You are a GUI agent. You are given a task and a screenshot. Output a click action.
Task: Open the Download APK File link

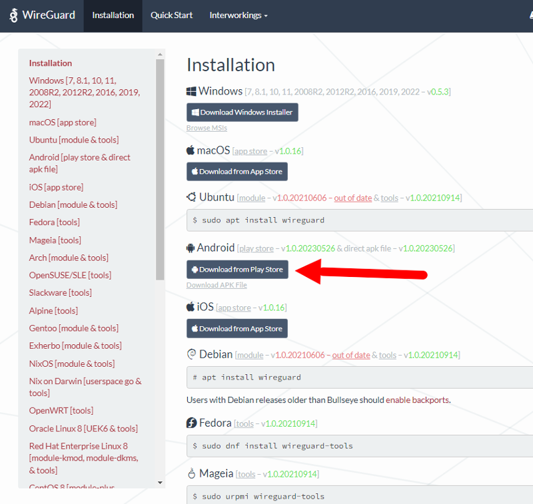pyautogui.click(x=217, y=285)
